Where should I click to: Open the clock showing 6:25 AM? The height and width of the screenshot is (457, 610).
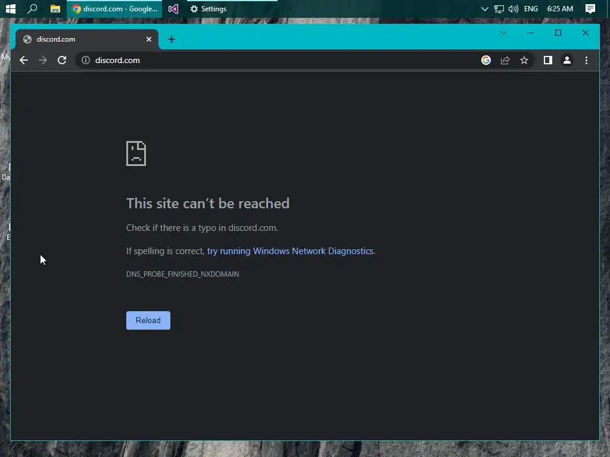(560, 8)
